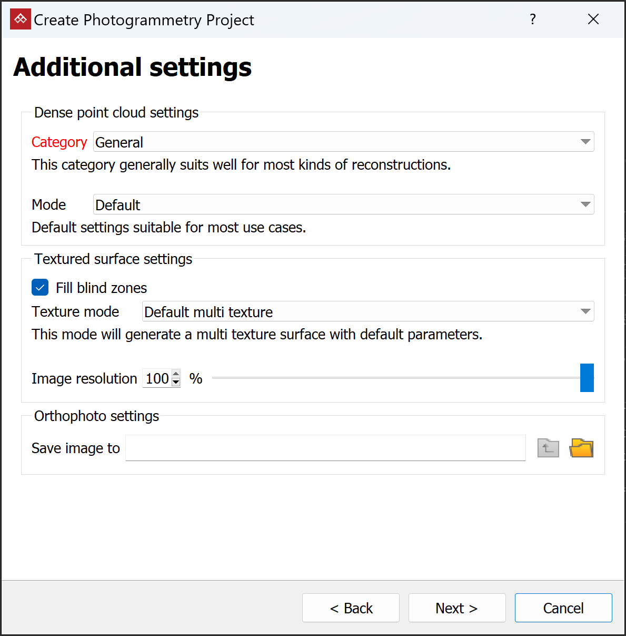Close the Create Photogrammetry Project dialog

(593, 19)
